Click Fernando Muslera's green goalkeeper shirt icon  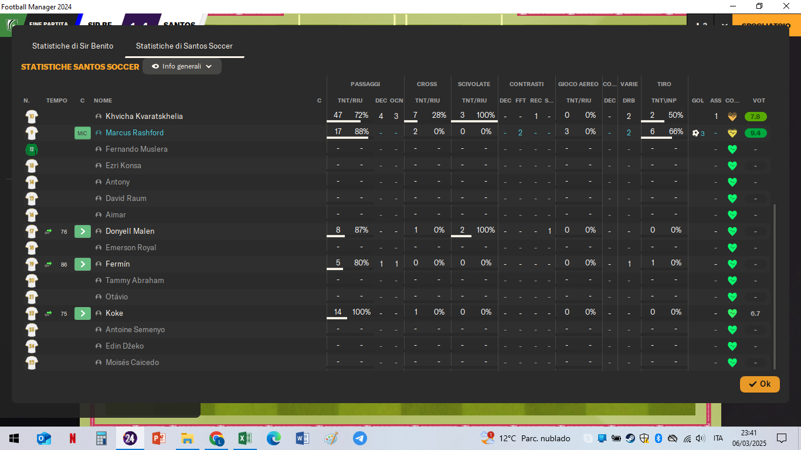pyautogui.click(x=32, y=149)
